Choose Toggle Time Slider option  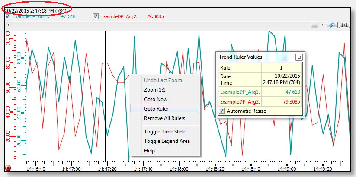(165, 131)
